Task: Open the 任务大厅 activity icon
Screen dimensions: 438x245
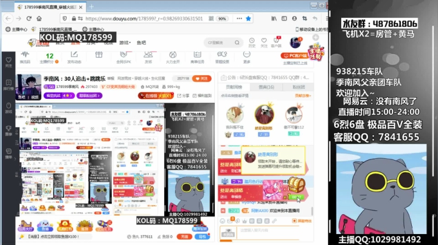Action: 26,226
